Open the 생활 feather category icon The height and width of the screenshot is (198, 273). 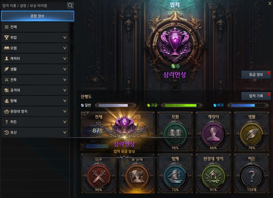pos(252,134)
